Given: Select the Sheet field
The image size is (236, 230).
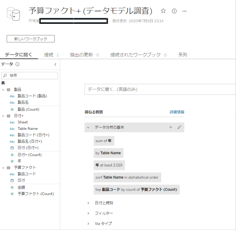Looking at the screenshot, I should tap(23, 122).
